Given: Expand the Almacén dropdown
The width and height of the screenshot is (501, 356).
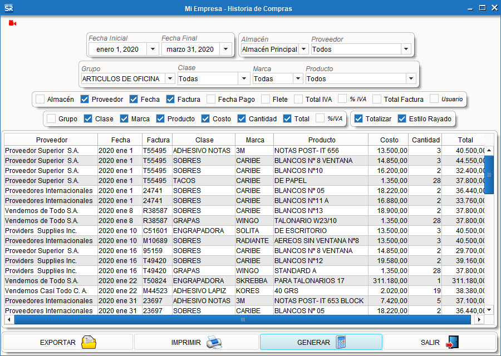Looking at the screenshot, I should pos(303,49).
